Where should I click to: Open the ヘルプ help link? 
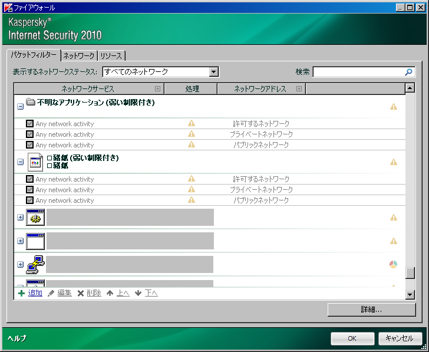(16, 338)
